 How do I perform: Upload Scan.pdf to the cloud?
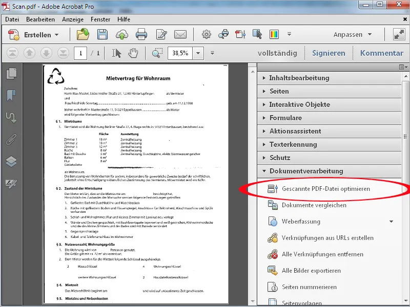[x=121, y=34]
